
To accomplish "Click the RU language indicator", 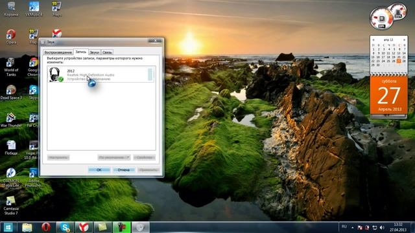I will (344, 227).
